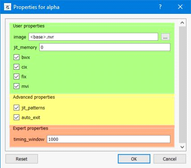Uncheck the cix option
Screen dimensions: 191x168
click(17, 67)
